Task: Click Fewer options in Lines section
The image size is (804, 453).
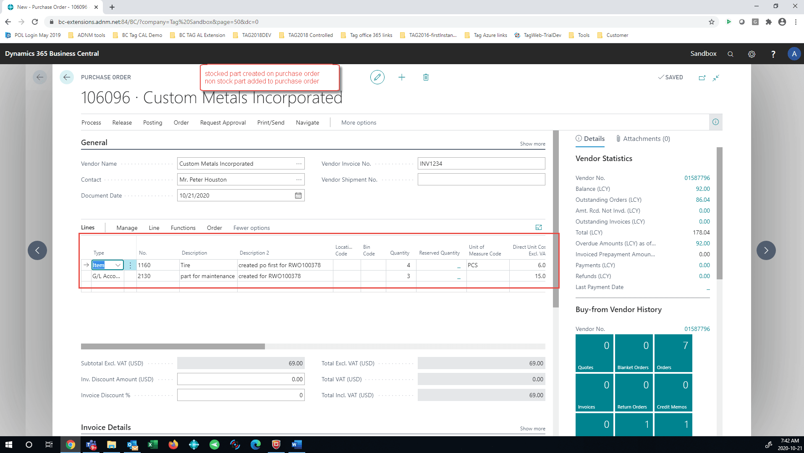Action: pos(251,228)
